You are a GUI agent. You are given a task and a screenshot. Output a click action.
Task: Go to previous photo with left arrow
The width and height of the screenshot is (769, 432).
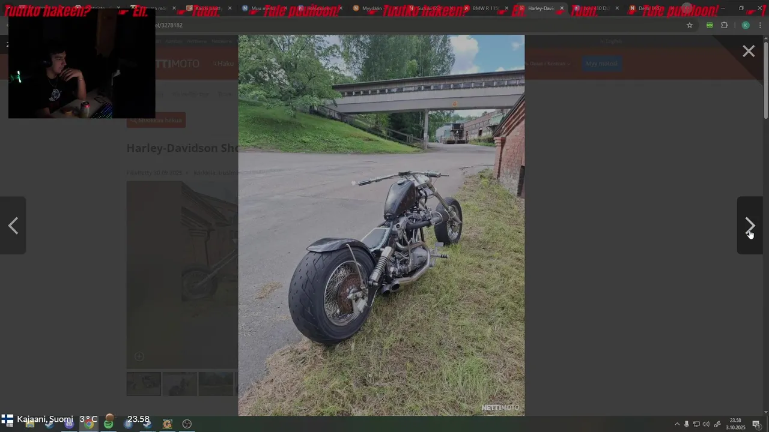(x=13, y=226)
